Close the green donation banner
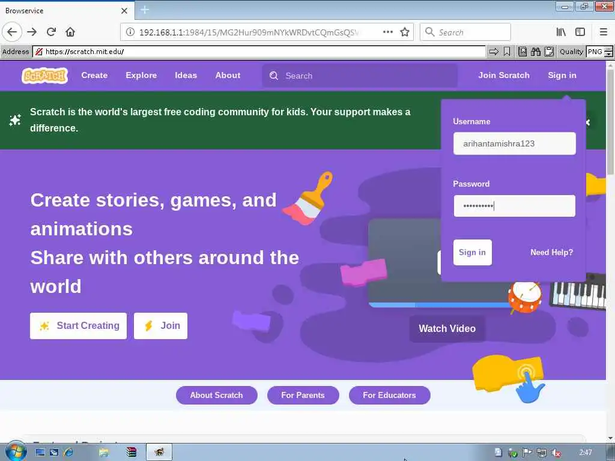615x461 pixels. click(587, 122)
